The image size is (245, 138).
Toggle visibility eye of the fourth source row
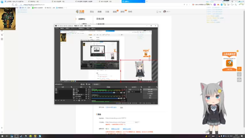86,94
